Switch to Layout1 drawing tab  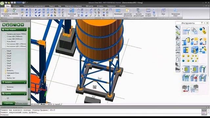tap(50, 104)
